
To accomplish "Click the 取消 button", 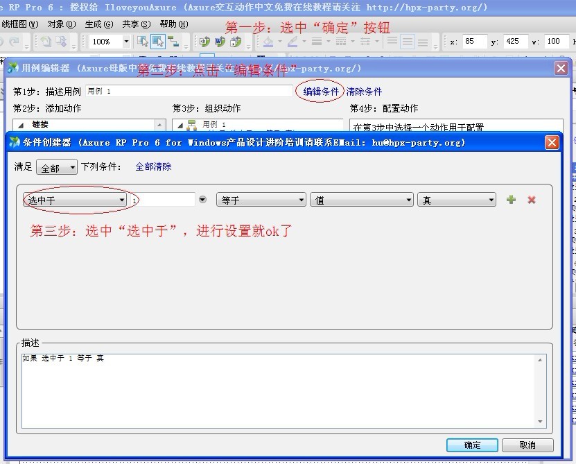I will point(527,445).
